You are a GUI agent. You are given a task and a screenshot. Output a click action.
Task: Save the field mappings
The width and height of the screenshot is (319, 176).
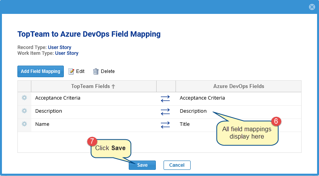pyautogui.click(x=142, y=165)
